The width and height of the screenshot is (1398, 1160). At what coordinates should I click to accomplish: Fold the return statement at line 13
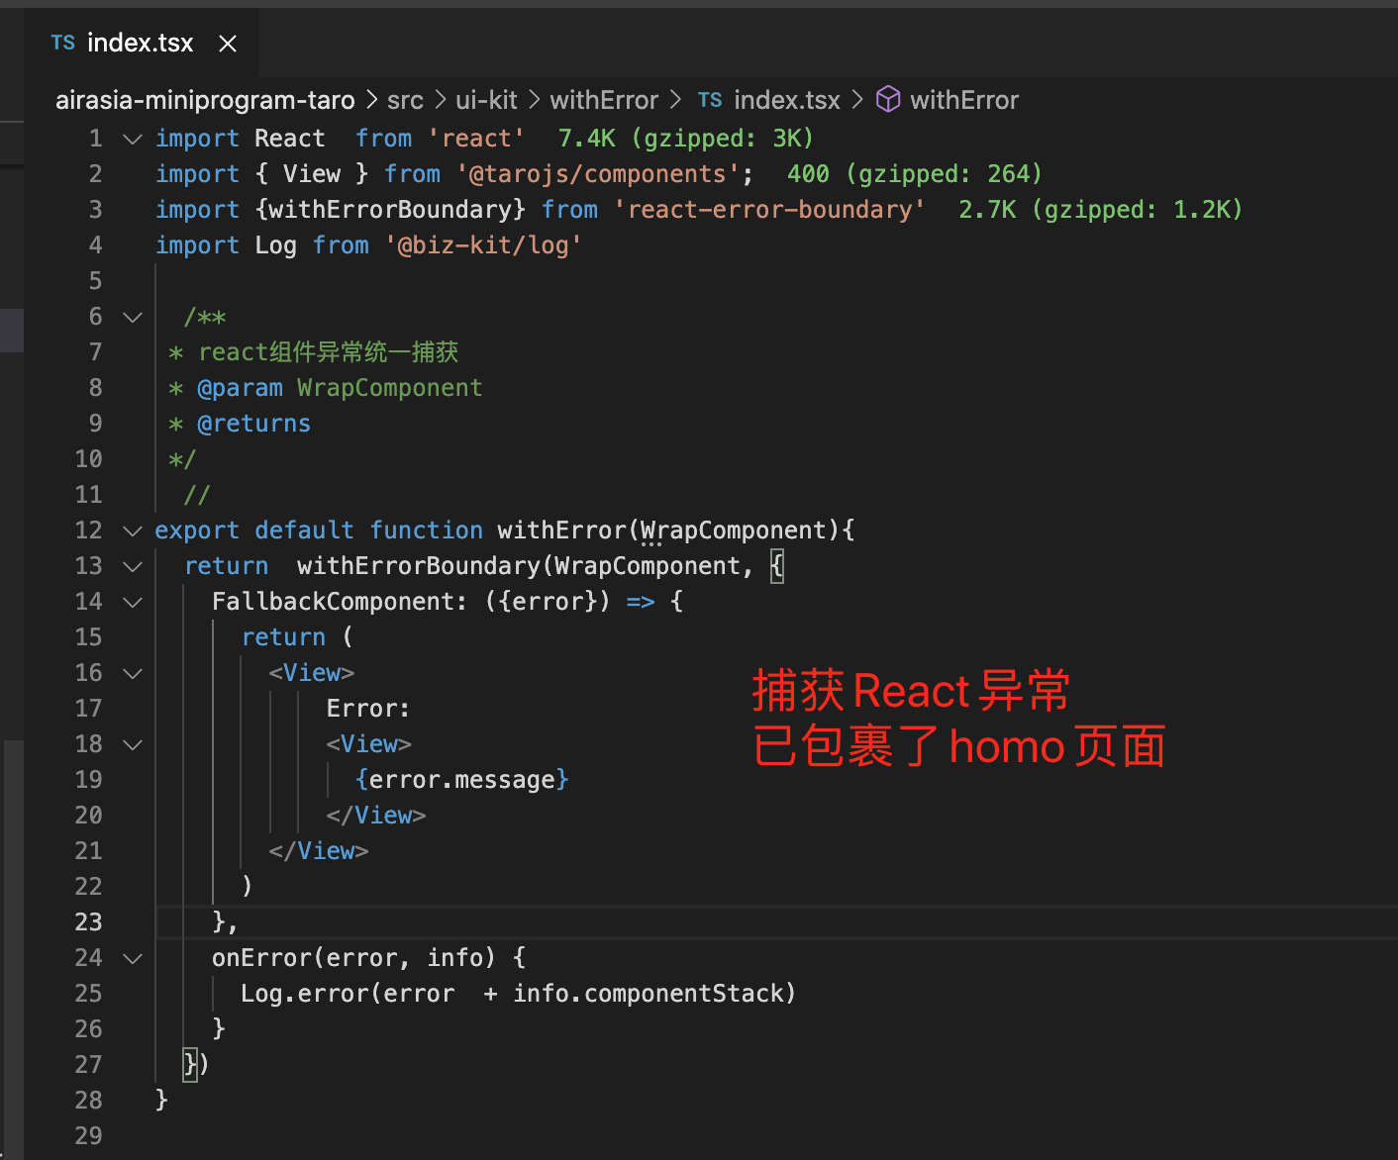tap(133, 566)
